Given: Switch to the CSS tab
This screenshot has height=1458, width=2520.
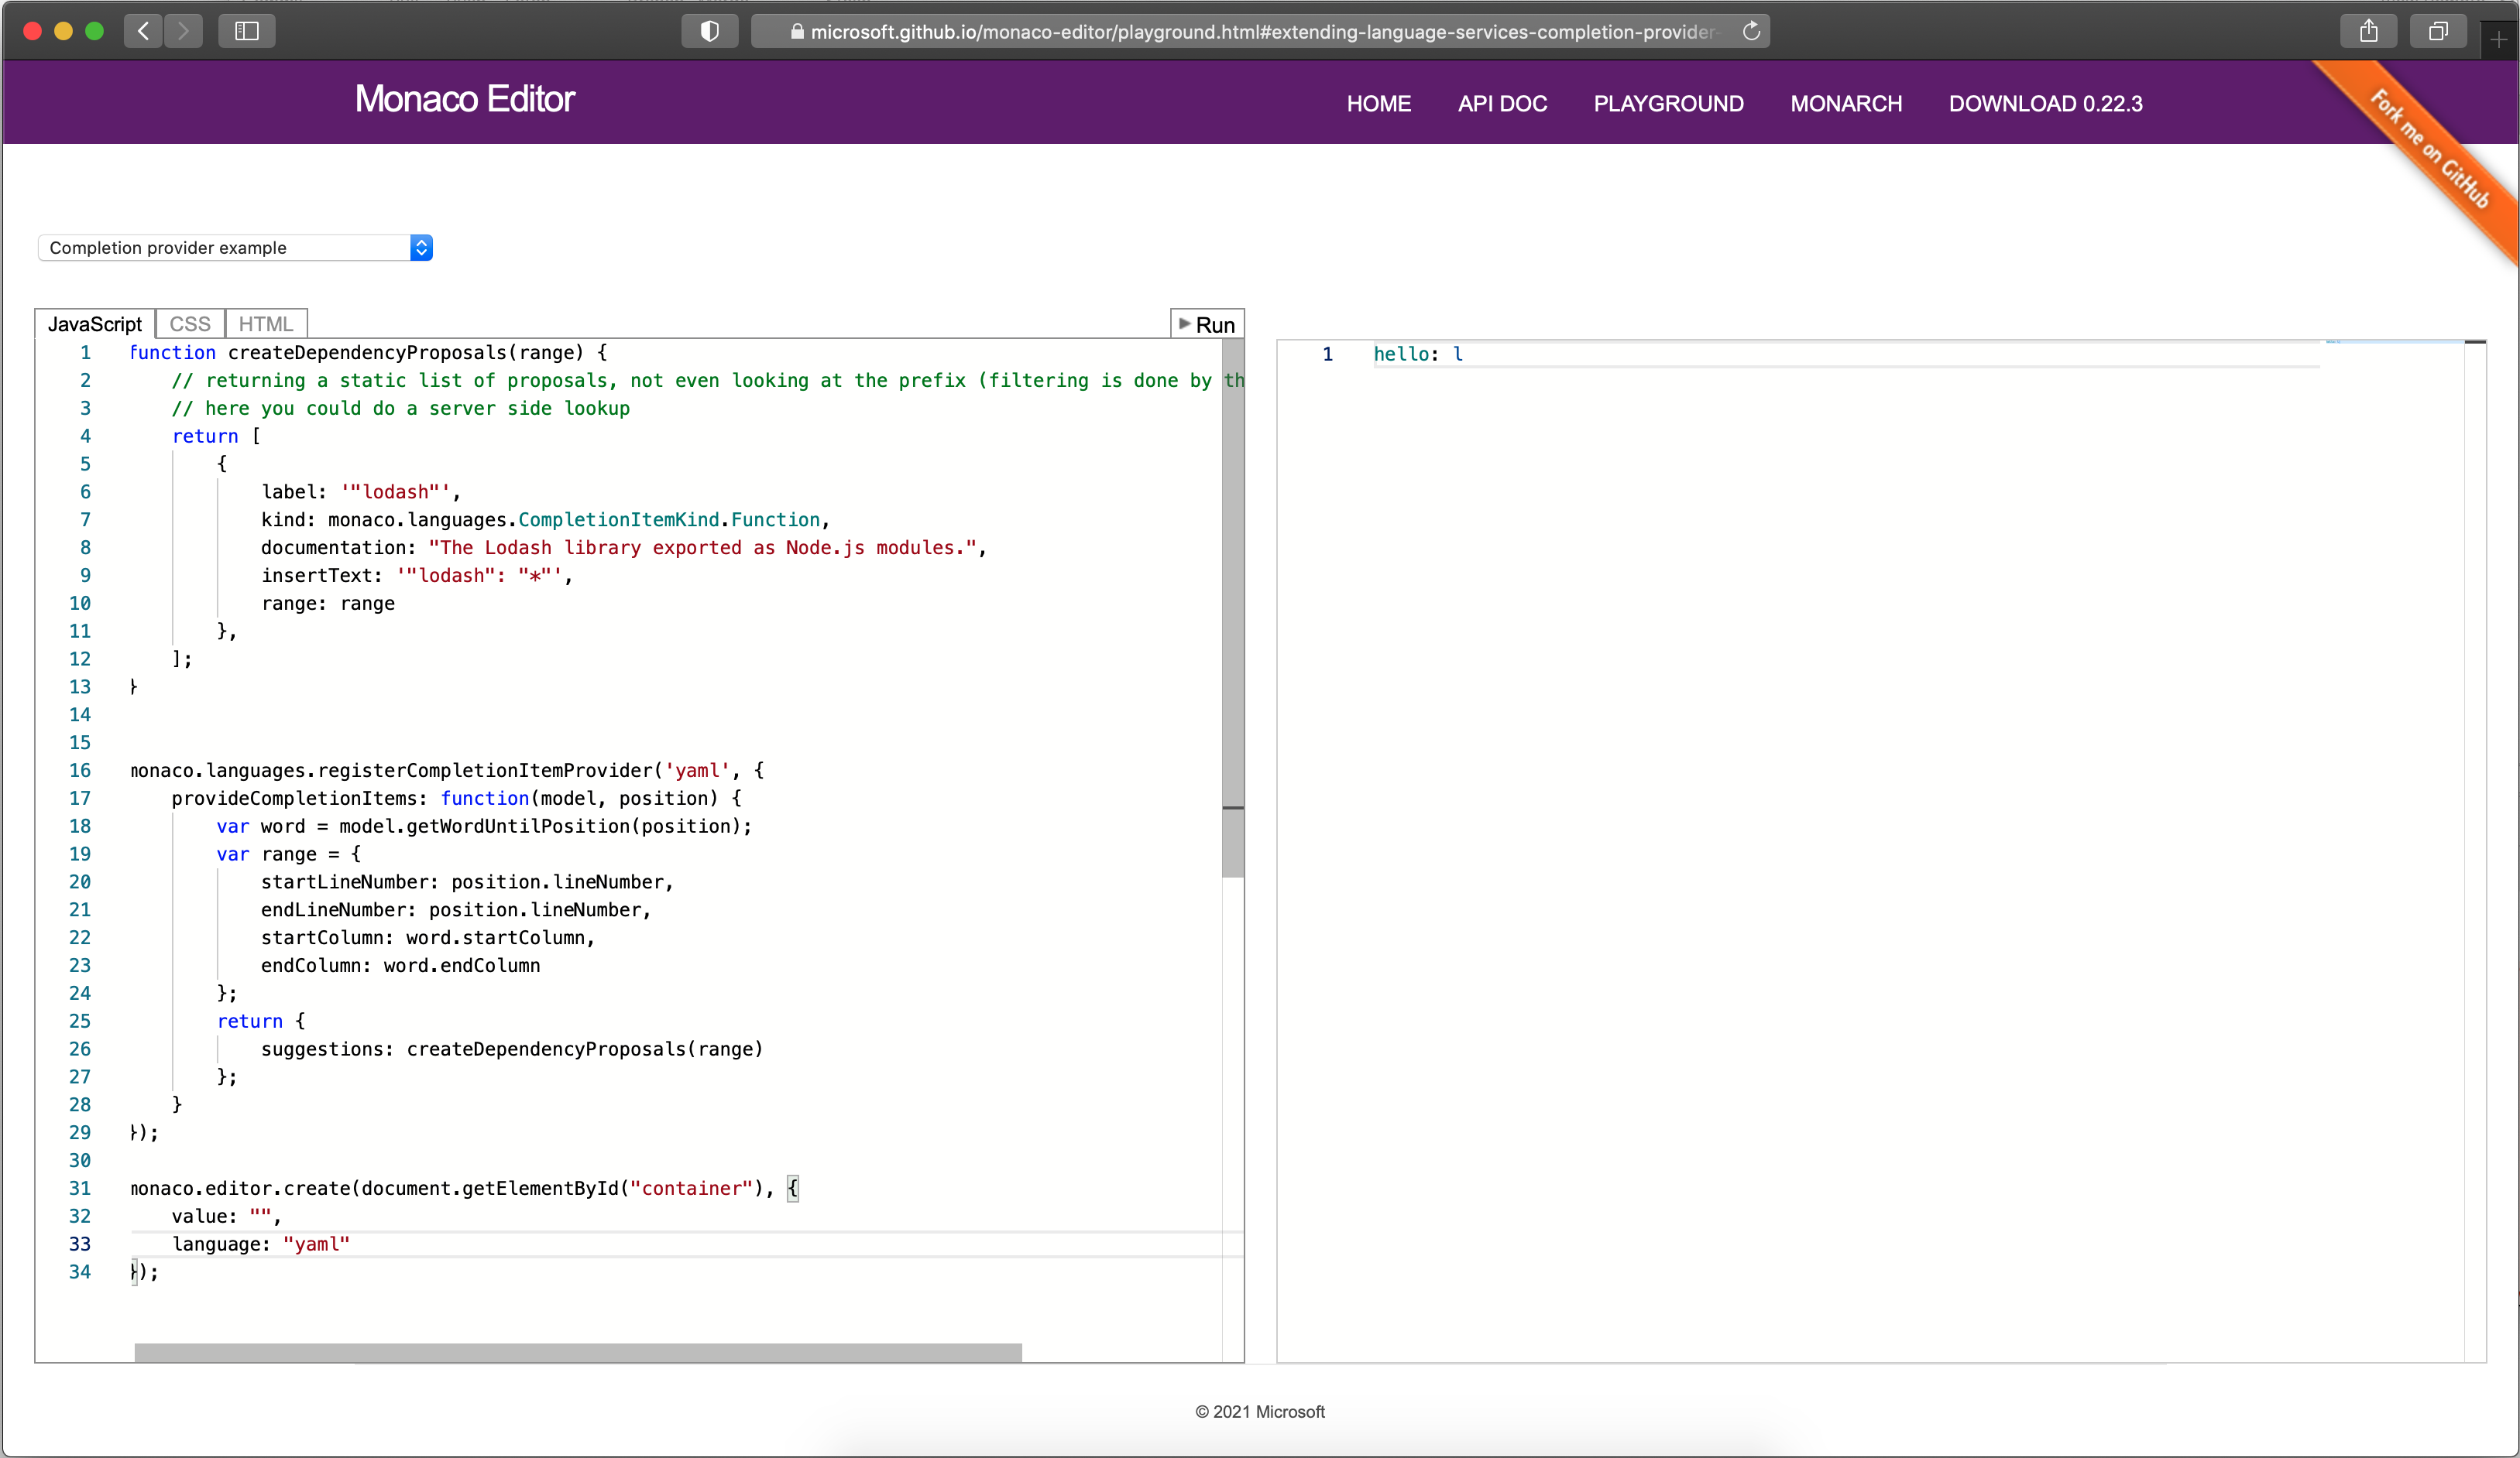Looking at the screenshot, I should point(190,323).
